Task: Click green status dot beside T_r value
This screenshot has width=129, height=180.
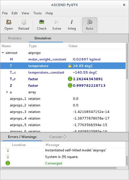Action: 70,79
